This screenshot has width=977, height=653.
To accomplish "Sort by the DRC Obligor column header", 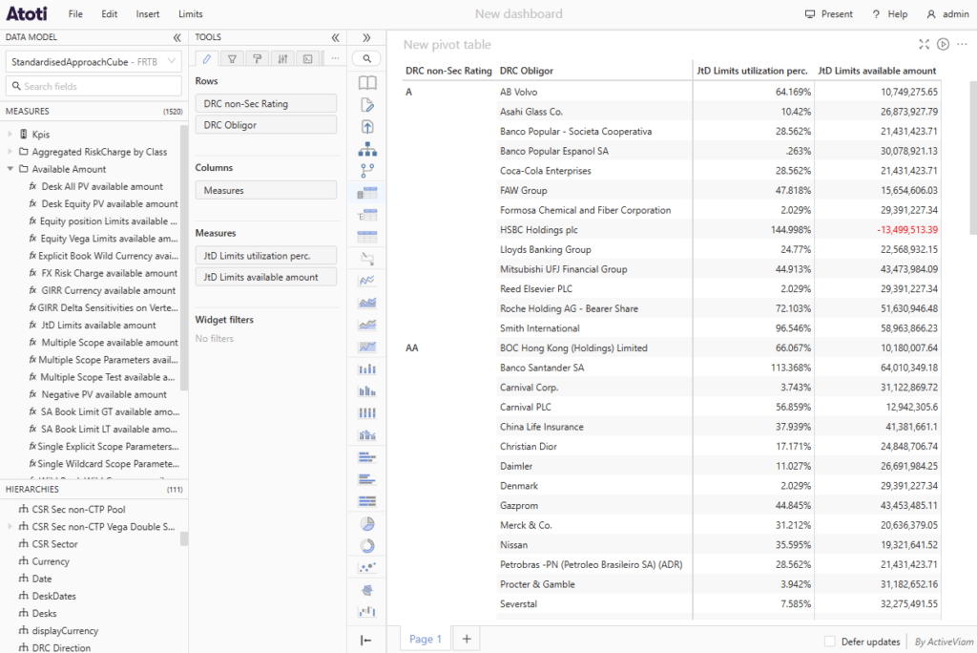I will click(527, 71).
